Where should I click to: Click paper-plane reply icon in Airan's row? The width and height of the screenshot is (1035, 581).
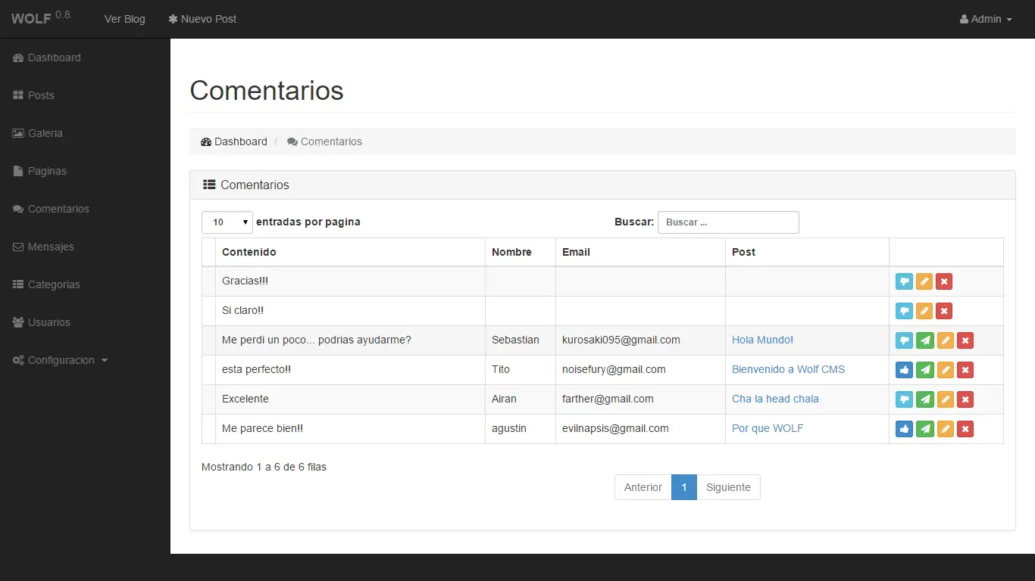(x=925, y=399)
